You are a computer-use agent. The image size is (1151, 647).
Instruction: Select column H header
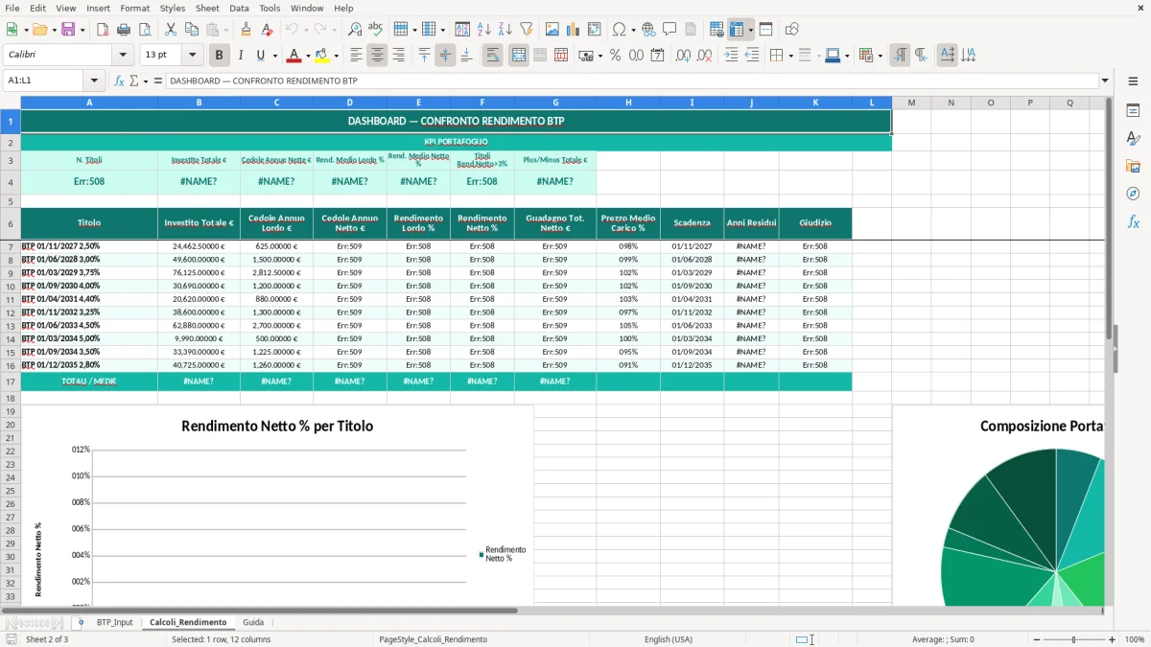(628, 103)
